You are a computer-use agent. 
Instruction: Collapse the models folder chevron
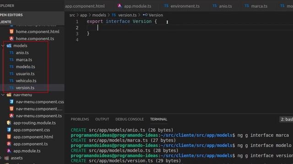click(3, 46)
